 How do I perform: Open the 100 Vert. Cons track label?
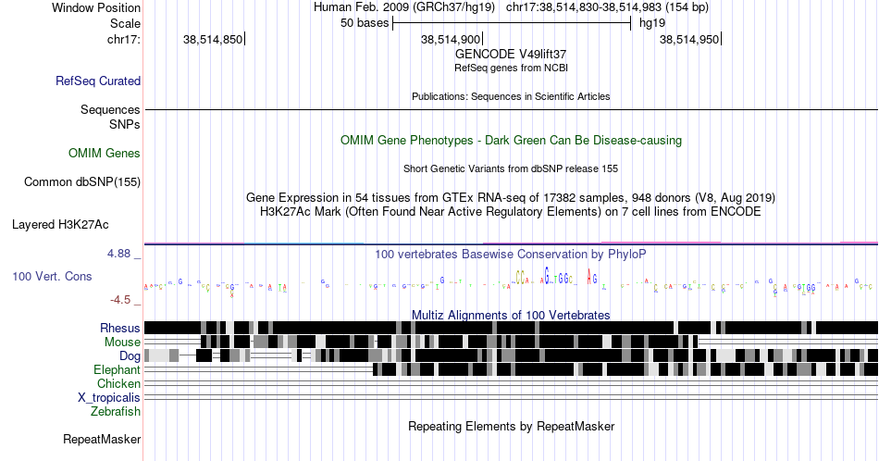click(52, 276)
